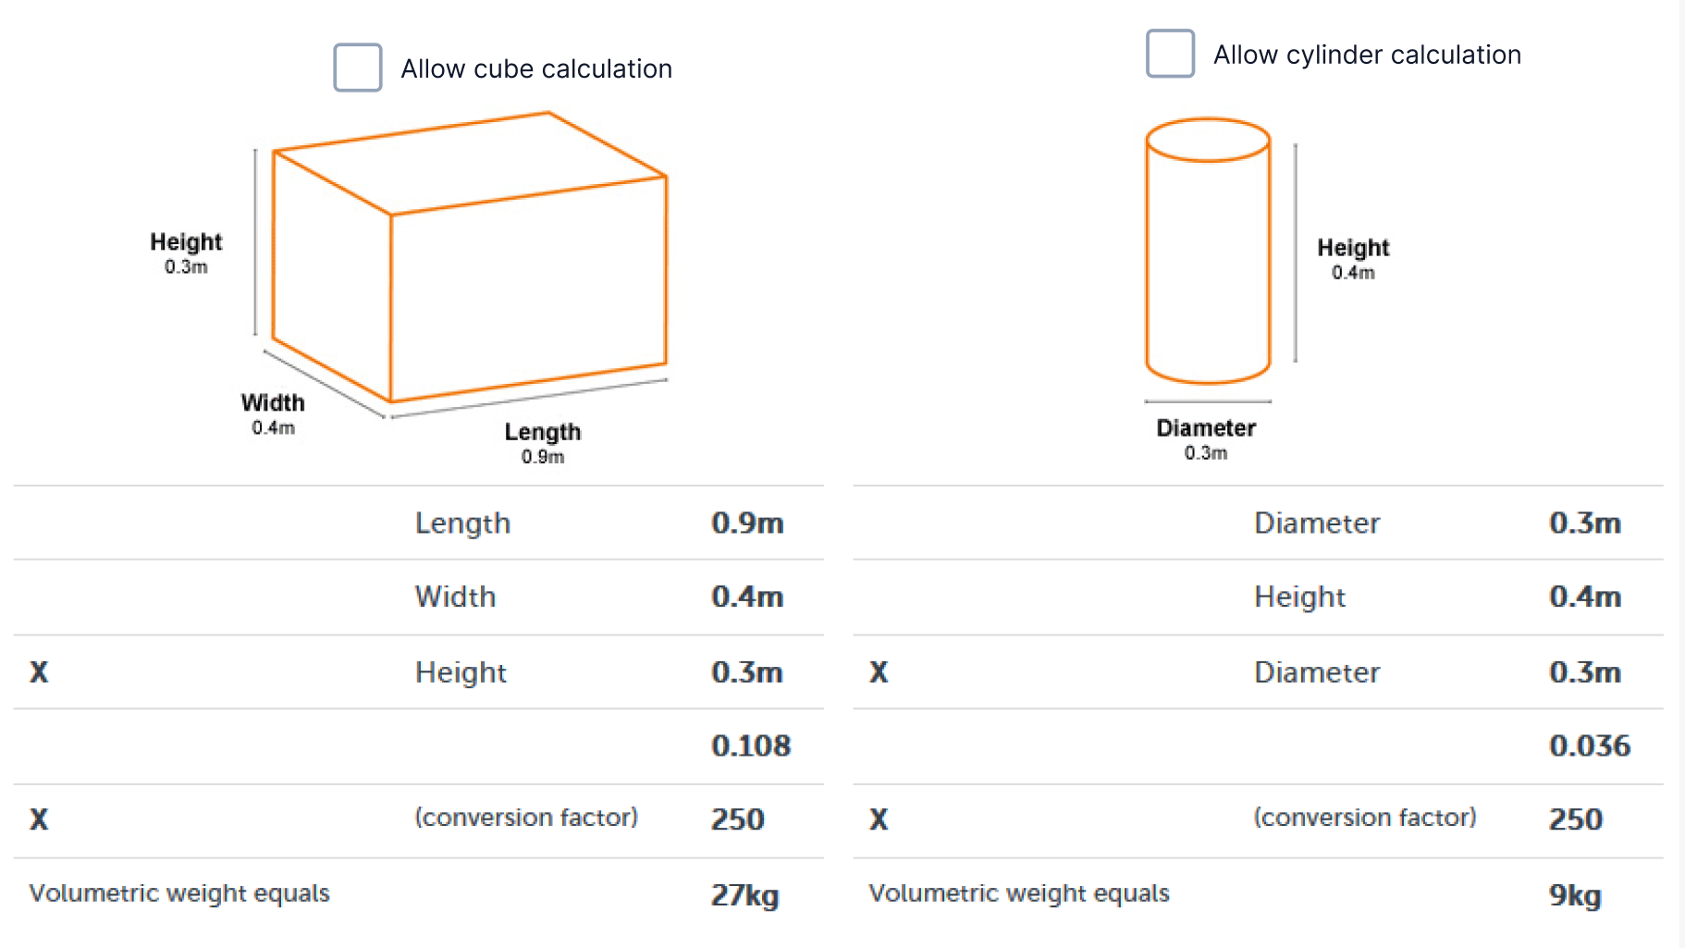The height and width of the screenshot is (948, 1685).
Task: Click the X beside cylinder conversion factor
Action: point(879,819)
